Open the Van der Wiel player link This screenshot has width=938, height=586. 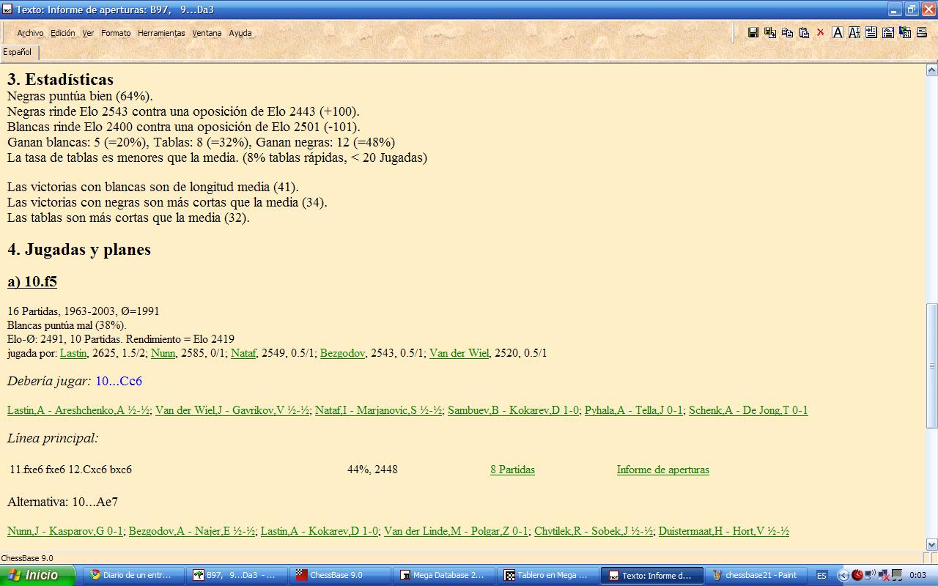pos(459,353)
